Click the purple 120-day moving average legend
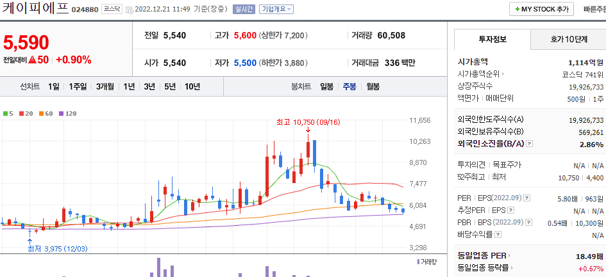Image resolution: width=606 pixels, height=277 pixels. click(x=67, y=113)
